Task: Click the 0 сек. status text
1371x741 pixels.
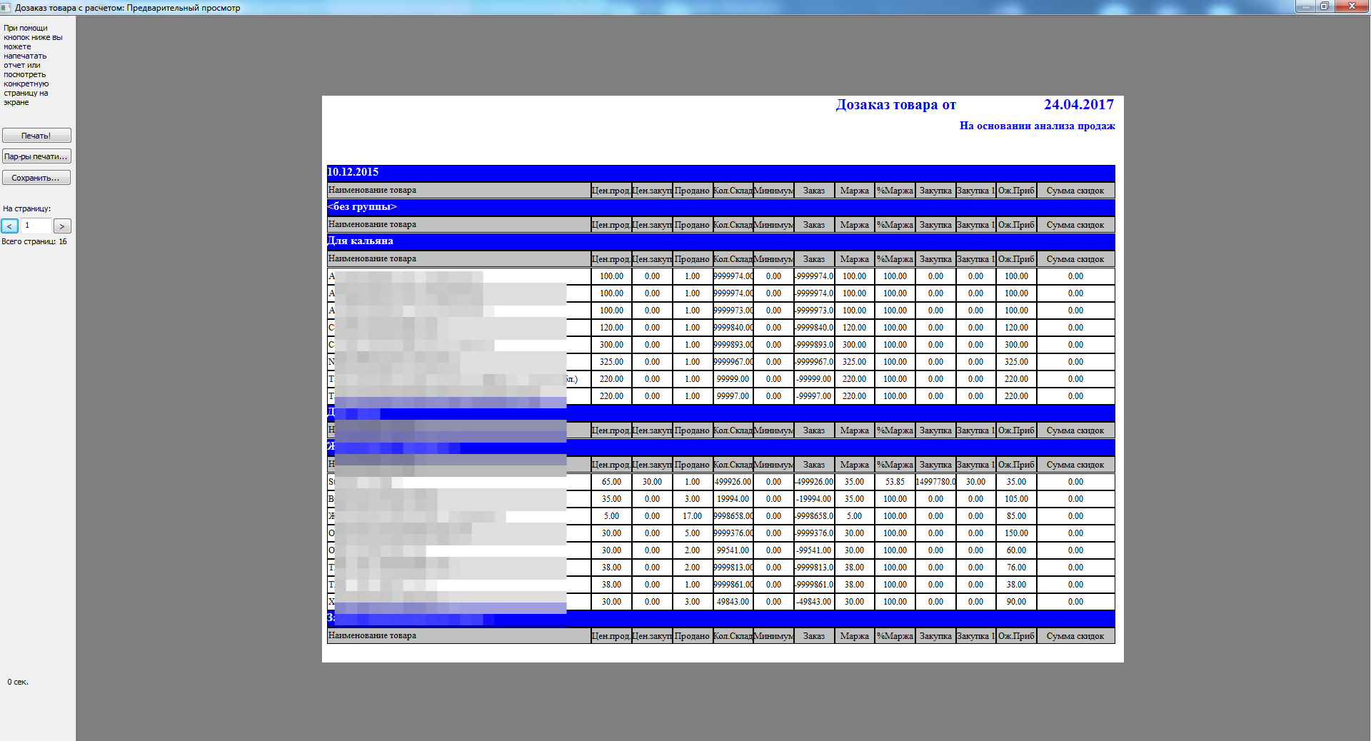Action: pyautogui.click(x=18, y=682)
